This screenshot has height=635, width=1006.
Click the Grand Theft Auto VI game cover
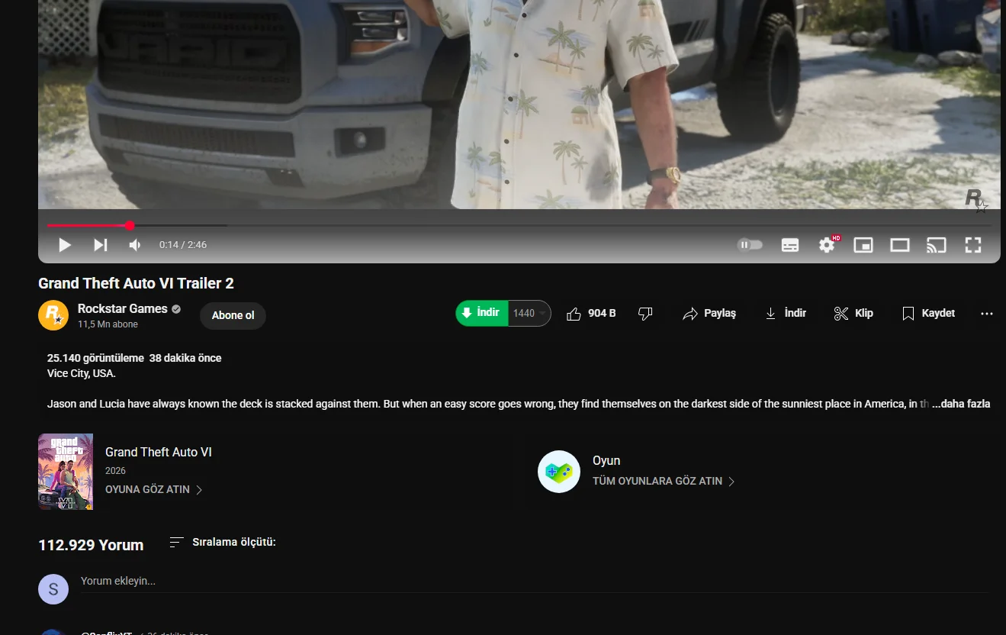tap(66, 472)
